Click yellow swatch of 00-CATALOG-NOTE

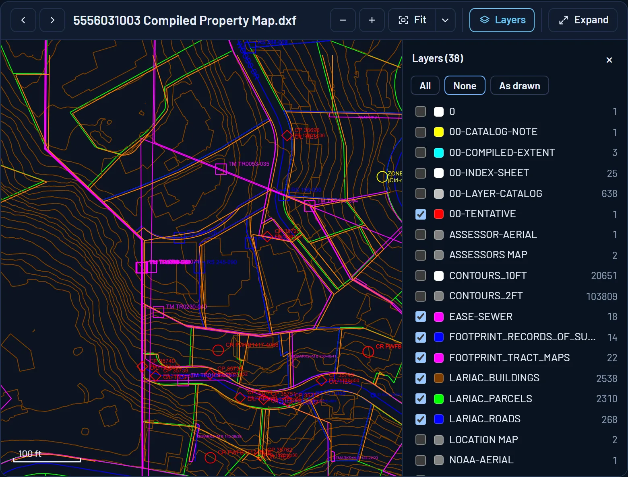(439, 132)
